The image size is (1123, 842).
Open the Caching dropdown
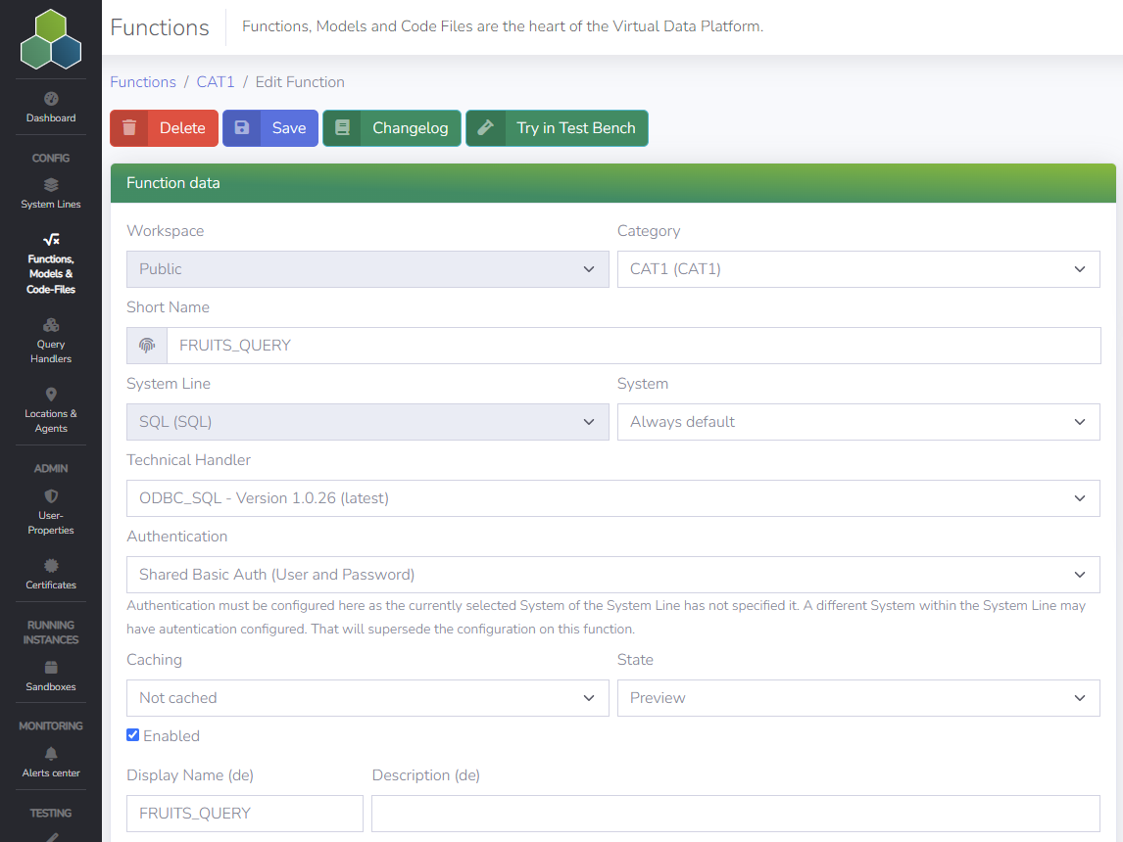click(x=367, y=697)
